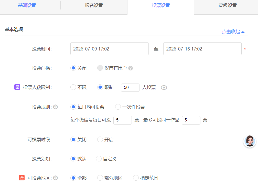
Task: Open the voting start time picker
Action: coord(110,49)
